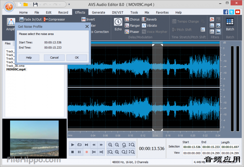Open the Twitter icon link
Viewport: 244px width, 167px height.
coord(232,12)
